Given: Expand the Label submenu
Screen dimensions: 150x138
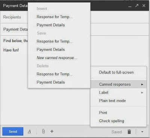Looking at the screenshot, I should coord(118,93).
